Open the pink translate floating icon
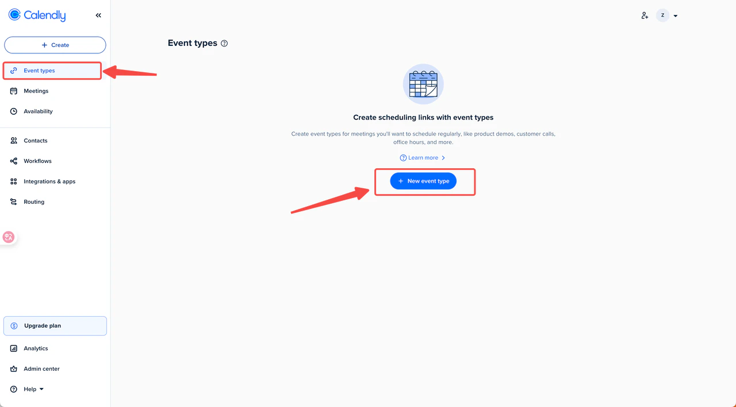Image resolution: width=736 pixels, height=407 pixels. 9,237
